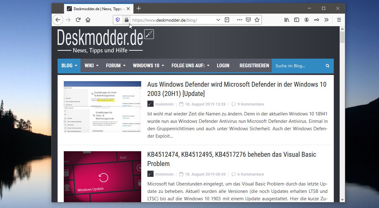Open the Firefox account icon
This screenshot has width=379, height=208.
pos(307,20)
